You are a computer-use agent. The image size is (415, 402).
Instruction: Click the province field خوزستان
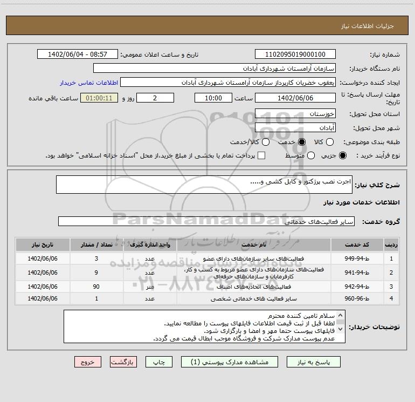click(295, 114)
